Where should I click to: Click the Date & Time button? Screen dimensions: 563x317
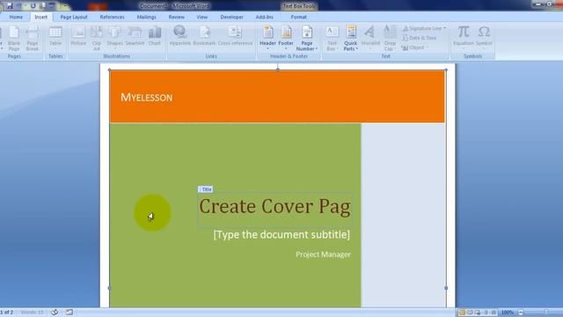pos(419,38)
